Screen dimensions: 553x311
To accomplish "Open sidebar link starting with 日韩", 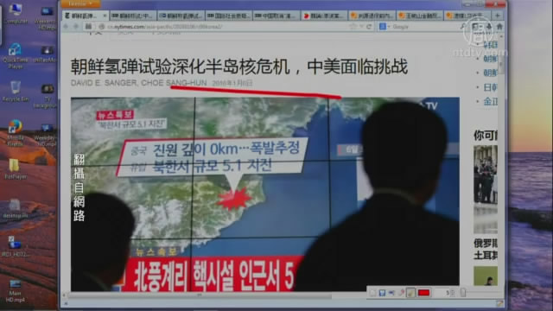I will 490,87.
